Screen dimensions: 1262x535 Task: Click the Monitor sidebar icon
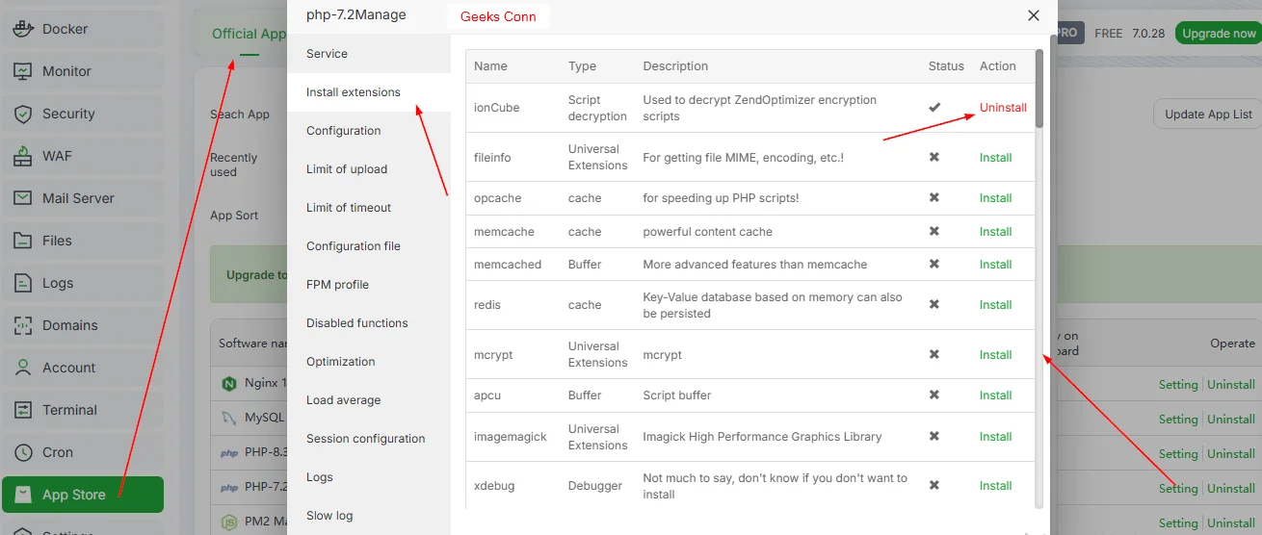tap(24, 71)
